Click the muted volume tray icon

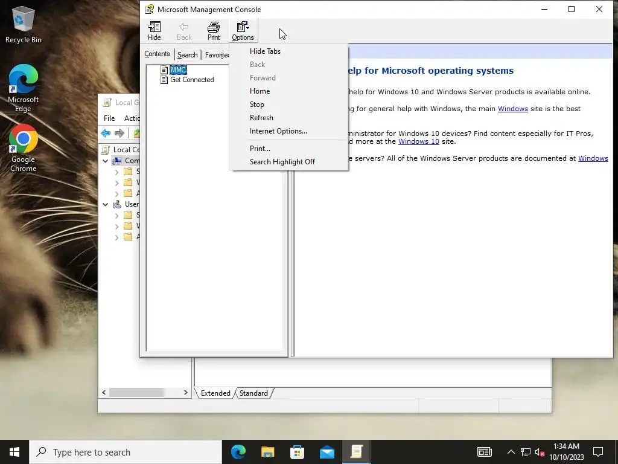[540, 452]
